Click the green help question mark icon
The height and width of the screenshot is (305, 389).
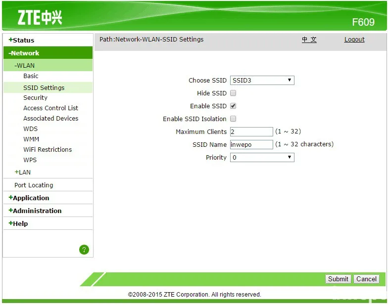pyautogui.click(x=84, y=250)
